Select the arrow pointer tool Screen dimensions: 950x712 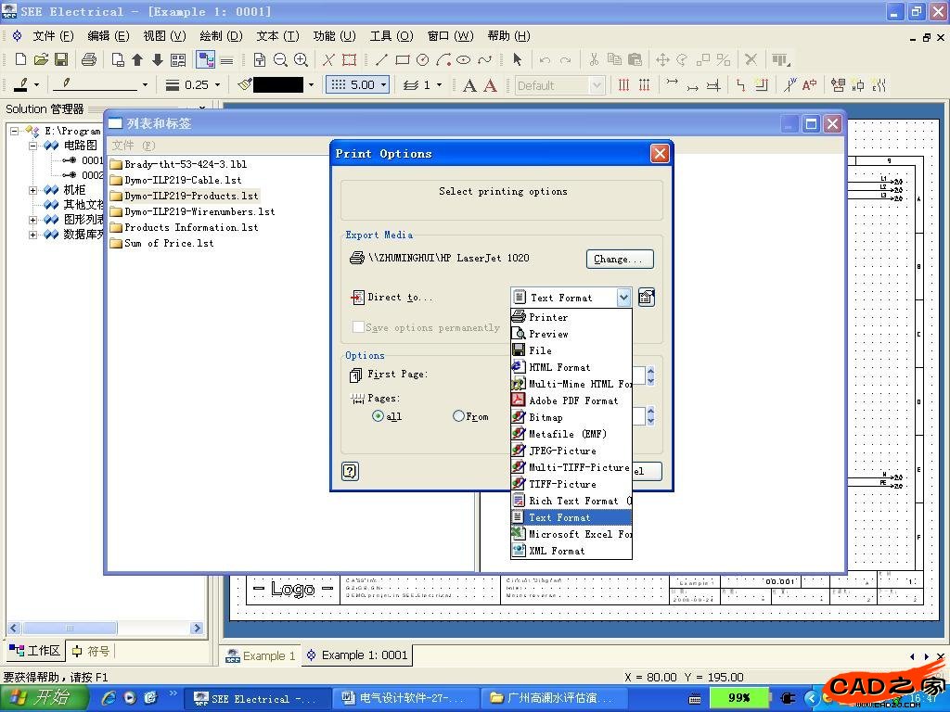click(517, 59)
